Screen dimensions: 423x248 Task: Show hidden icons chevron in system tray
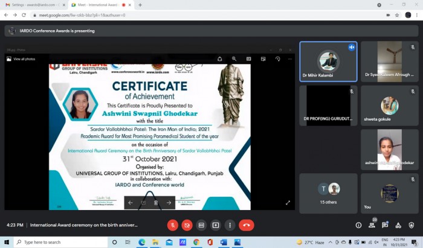click(330, 243)
